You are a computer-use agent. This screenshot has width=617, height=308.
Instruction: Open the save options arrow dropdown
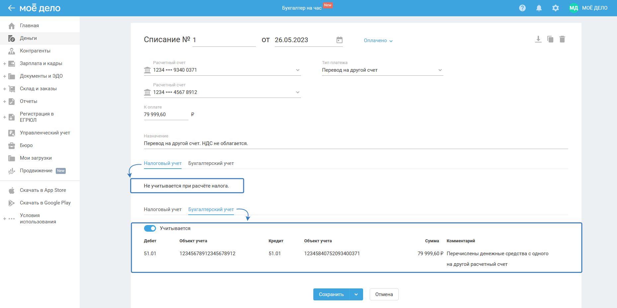coord(356,294)
